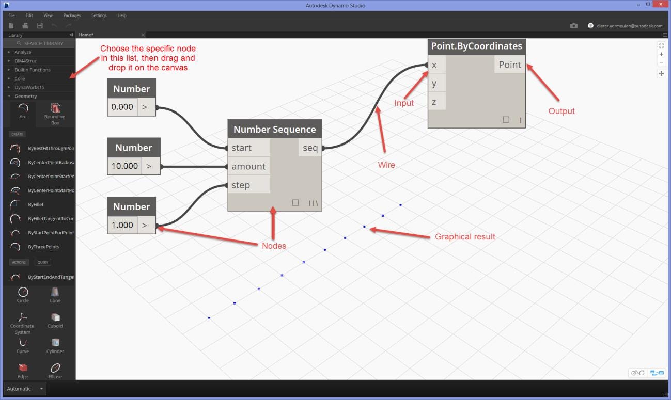Click the Zoom to Fit canvas icon
Viewport: 671px width, 400px height.
[661, 46]
